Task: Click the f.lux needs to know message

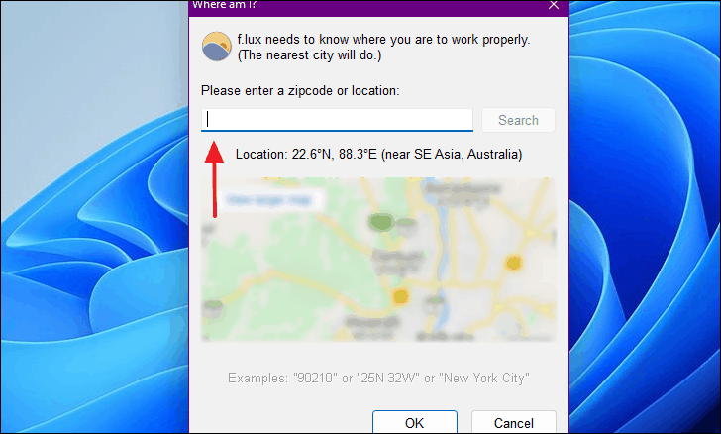Action: coord(383,47)
